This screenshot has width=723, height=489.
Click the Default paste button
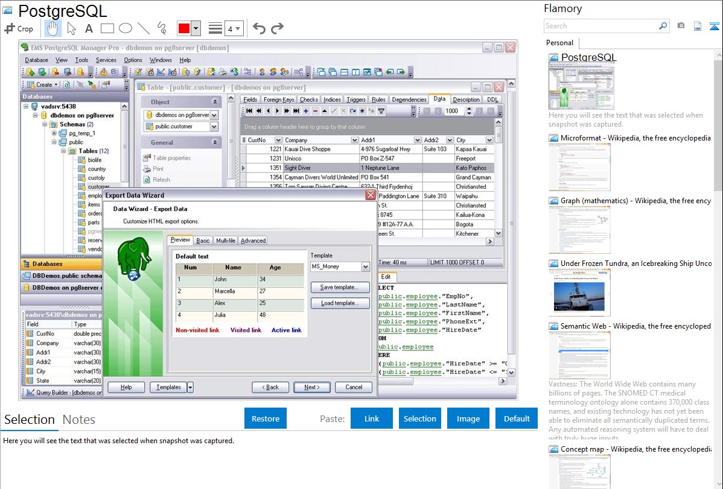pos(517,418)
